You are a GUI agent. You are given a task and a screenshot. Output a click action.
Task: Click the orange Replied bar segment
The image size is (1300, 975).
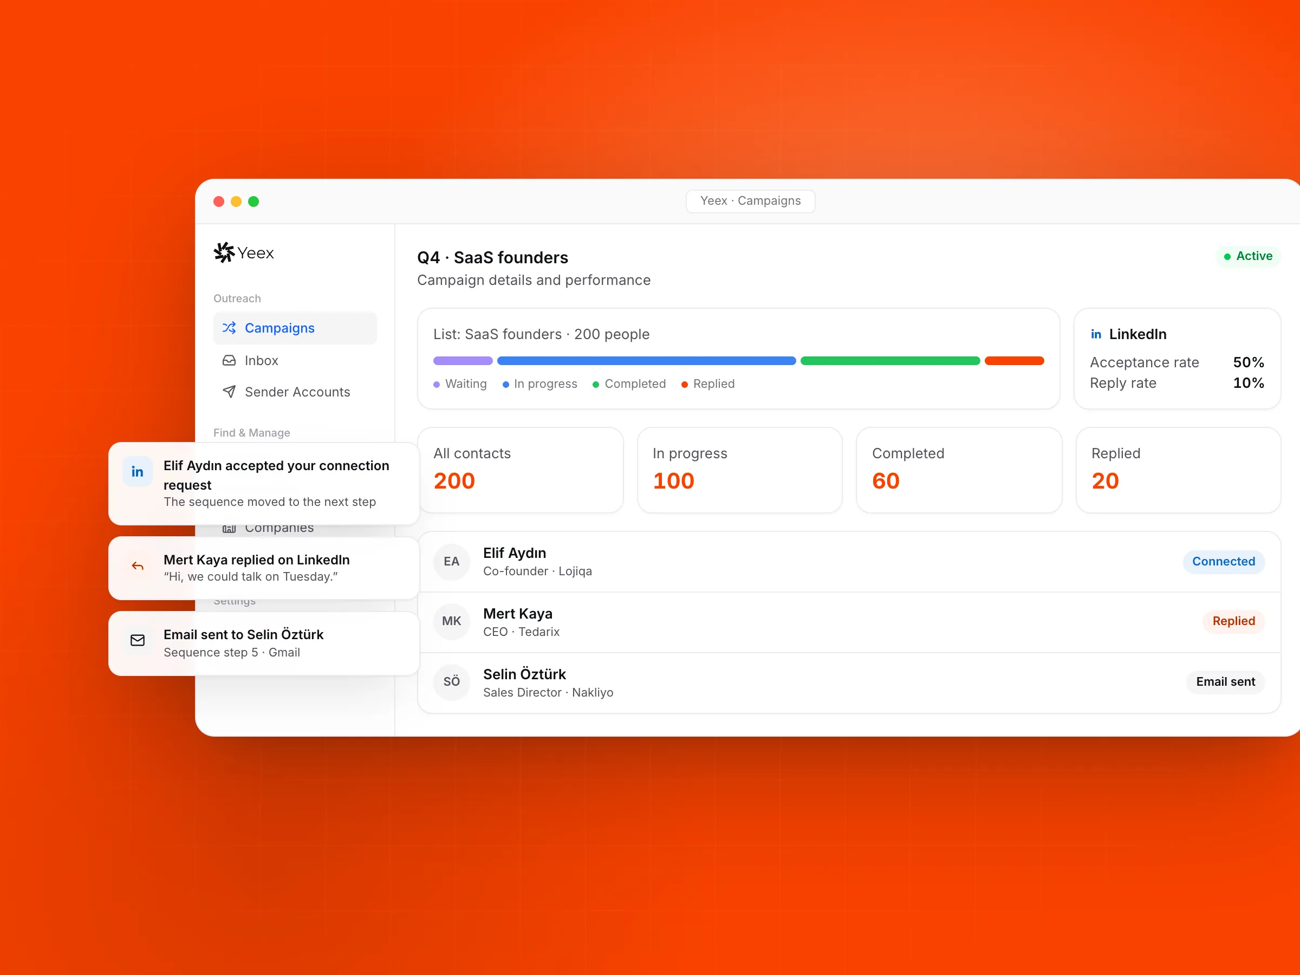[x=1015, y=361]
